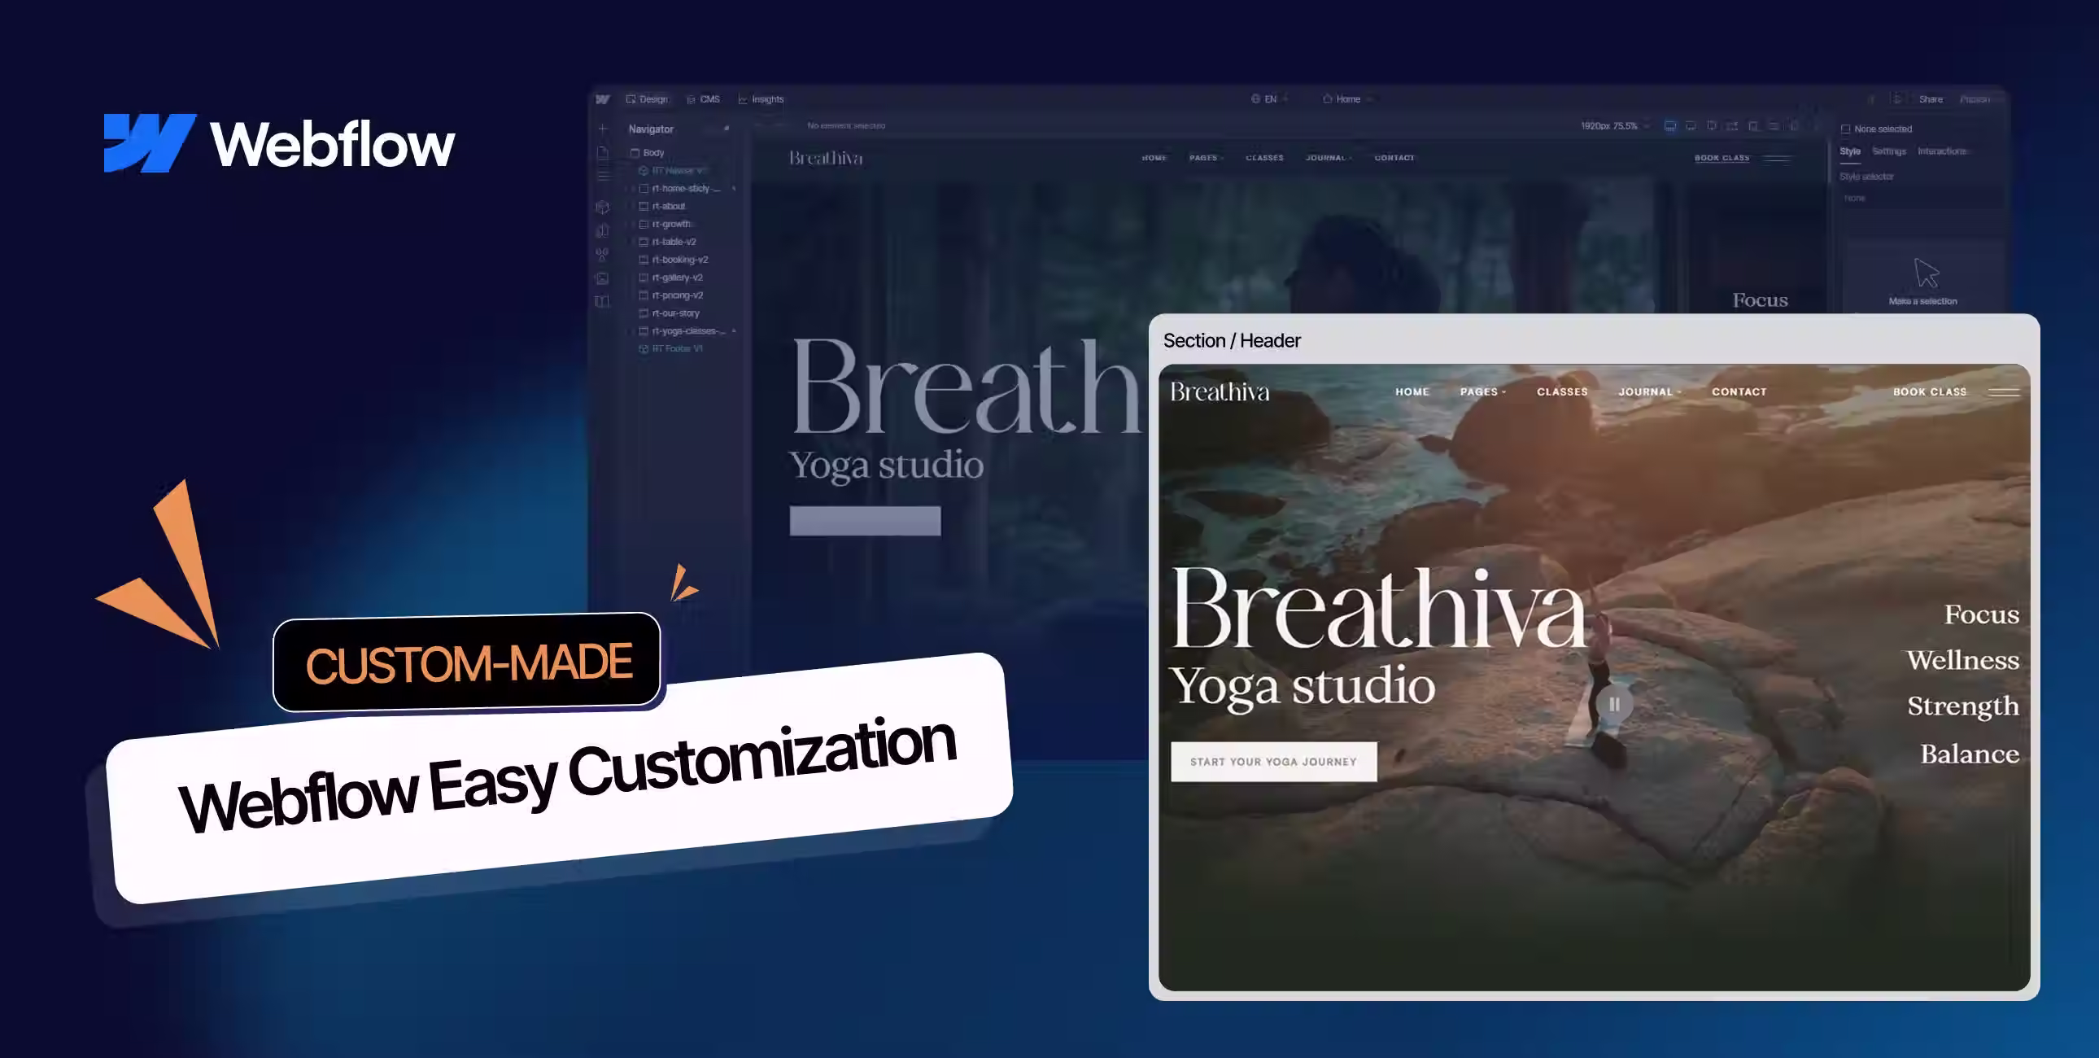Select RT Footer V1 component in Navigator
Image resolution: width=2099 pixels, height=1058 pixels.
(x=670, y=349)
